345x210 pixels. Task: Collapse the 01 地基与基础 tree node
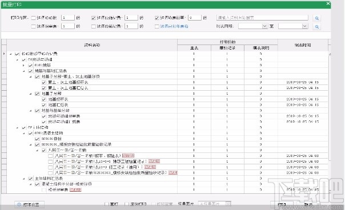(x=17, y=59)
